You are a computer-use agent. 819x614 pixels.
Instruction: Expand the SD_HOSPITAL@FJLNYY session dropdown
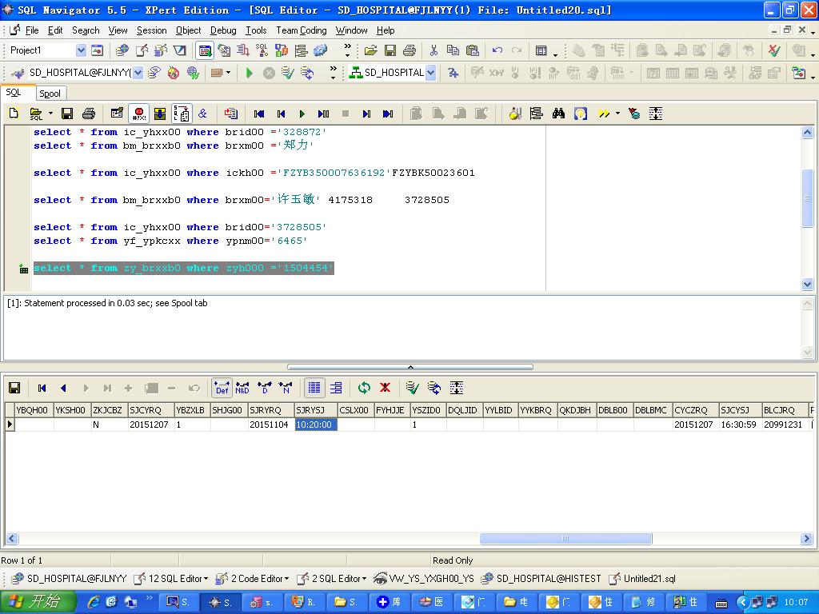point(138,73)
